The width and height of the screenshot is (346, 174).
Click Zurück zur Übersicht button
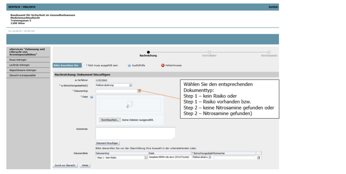click(x=65, y=165)
